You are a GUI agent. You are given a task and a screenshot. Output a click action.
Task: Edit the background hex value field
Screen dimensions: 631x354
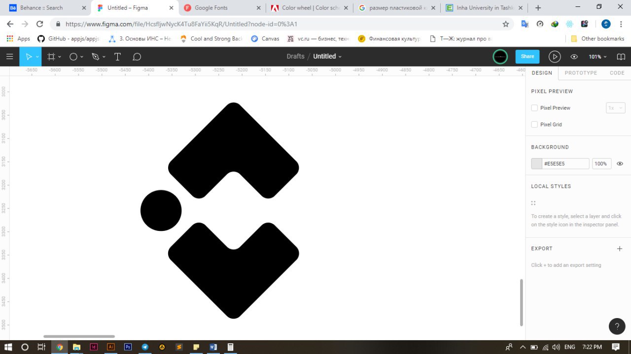tap(565, 164)
